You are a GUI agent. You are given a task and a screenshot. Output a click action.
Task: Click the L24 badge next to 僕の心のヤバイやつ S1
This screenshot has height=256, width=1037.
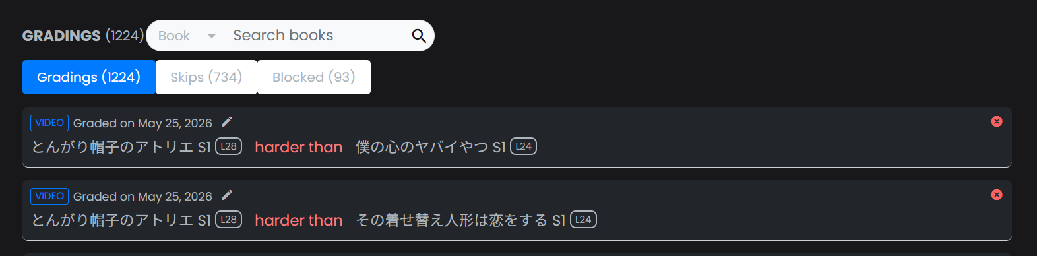click(524, 146)
